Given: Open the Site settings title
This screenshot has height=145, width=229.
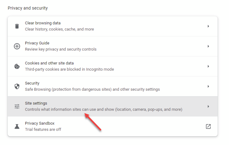Looking at the screenshot, I should [36, 103].
